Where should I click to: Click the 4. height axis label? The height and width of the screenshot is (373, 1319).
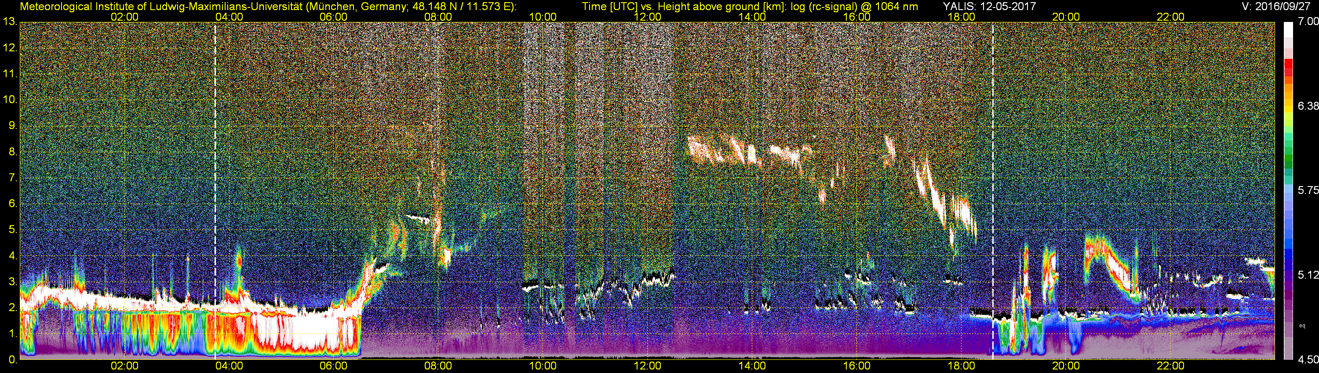click(13, 255)
